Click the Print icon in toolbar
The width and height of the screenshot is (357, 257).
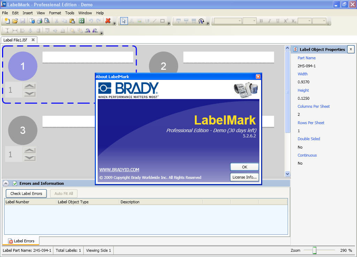coord(39,21)
